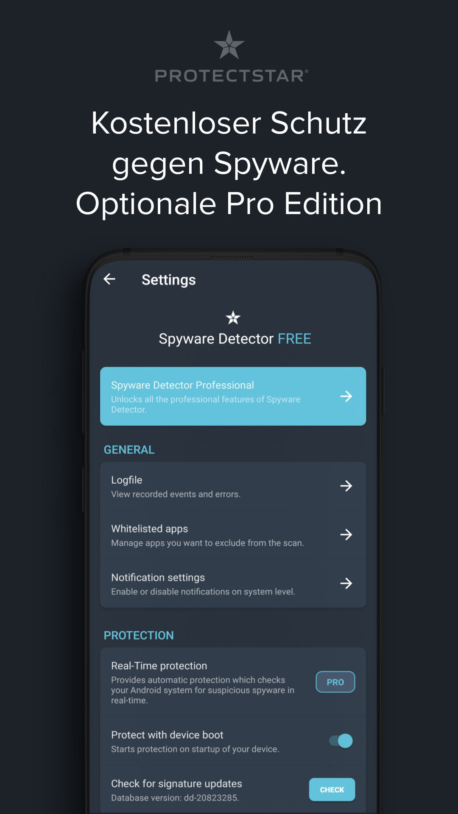Tap the Spyware Detector Professional banner
Image resolution: width=458 pixels, height=814 pixels.
233,396
